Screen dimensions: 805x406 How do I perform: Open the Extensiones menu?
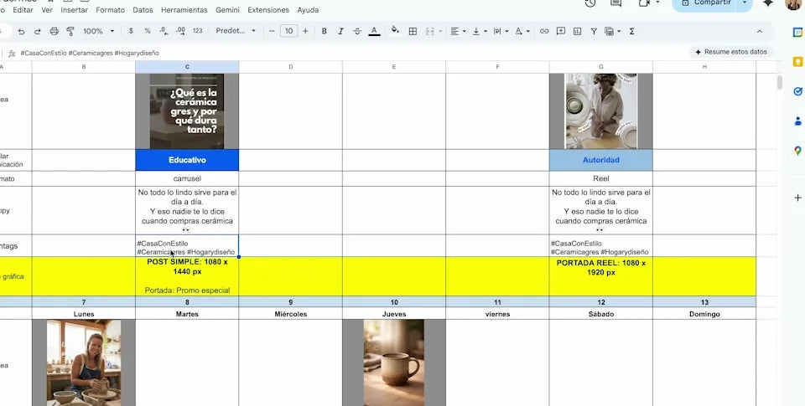click(x=268, y=10)
